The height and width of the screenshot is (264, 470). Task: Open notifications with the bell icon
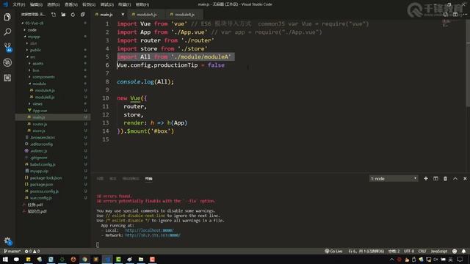463,251
